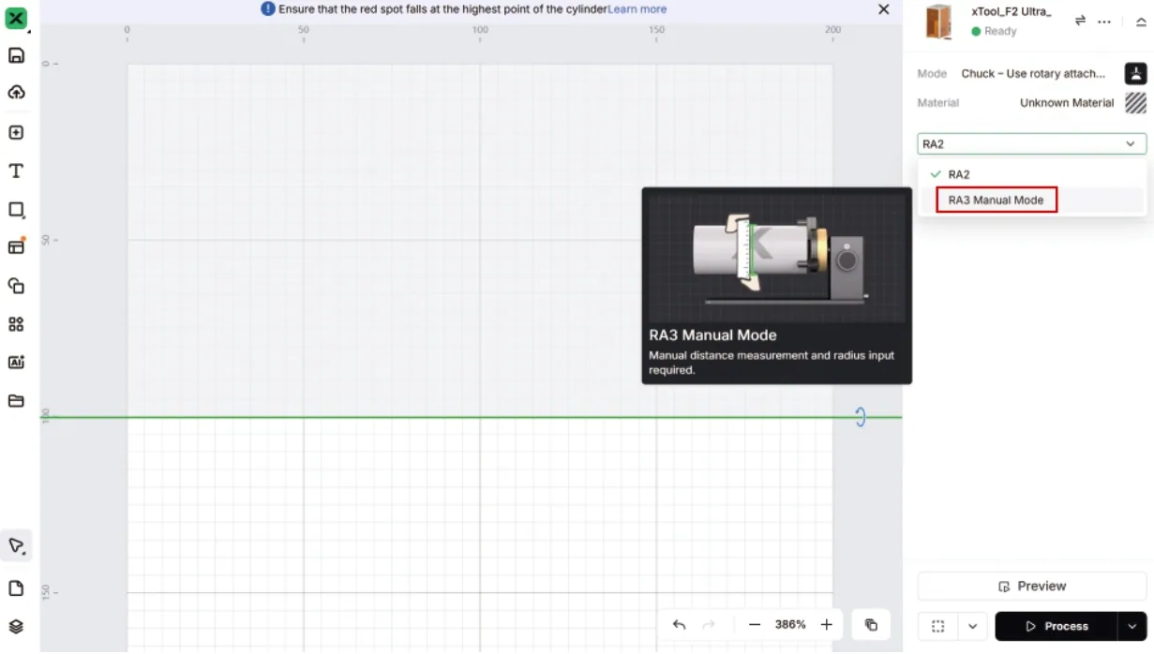Select the rectangle shape tool
The width and height of the screenshot is (1154, 654).
[x=16, y=210]
